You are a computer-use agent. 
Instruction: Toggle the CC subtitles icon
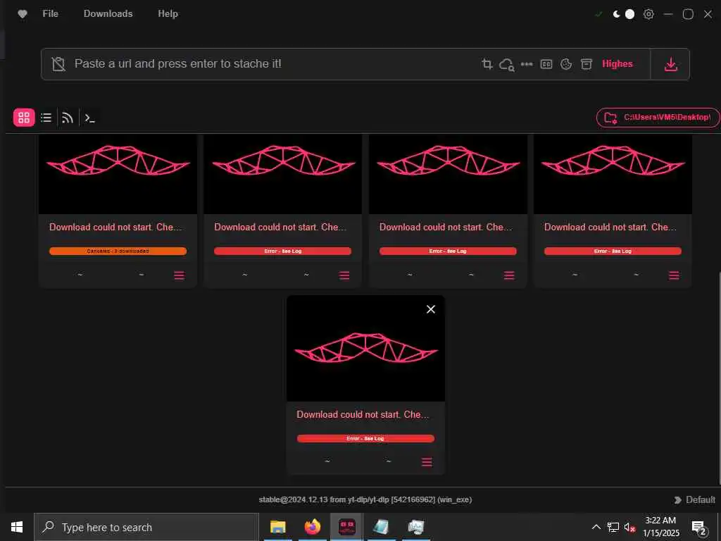tap(546, 64)
